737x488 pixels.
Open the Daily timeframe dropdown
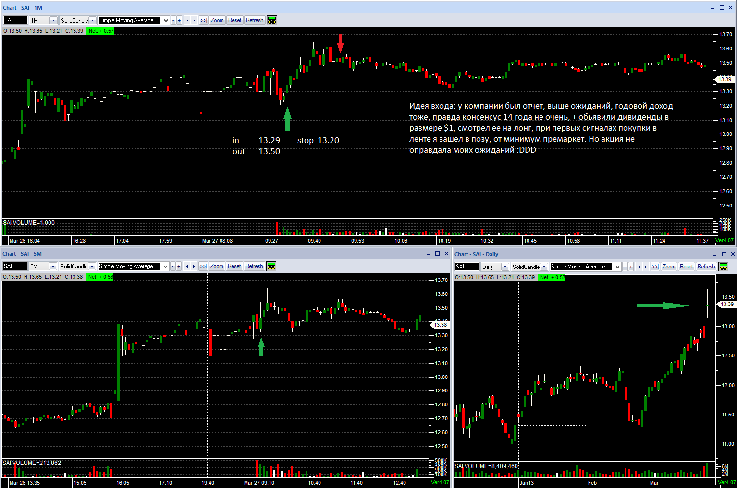[x=505, y=267]
